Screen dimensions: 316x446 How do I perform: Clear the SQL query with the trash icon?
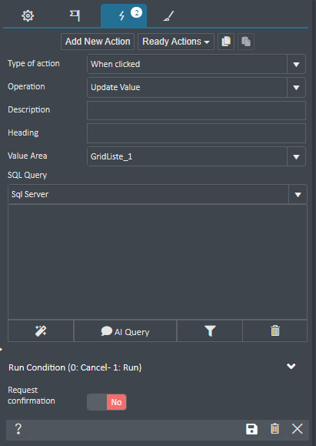coord(274,330)
